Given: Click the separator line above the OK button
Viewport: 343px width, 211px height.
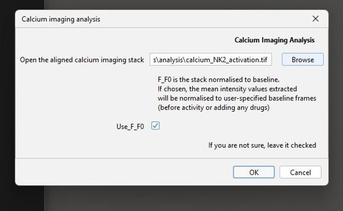Looking at the screenshot, I should click(171, 158).
